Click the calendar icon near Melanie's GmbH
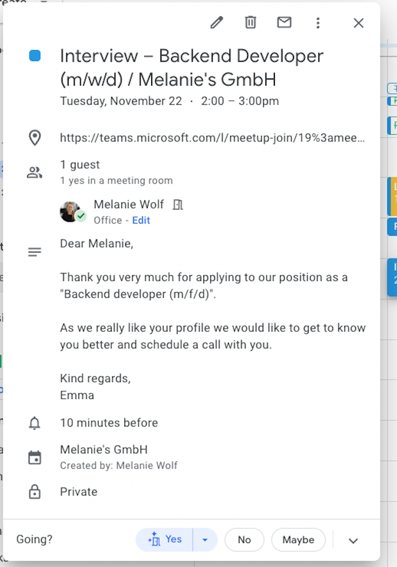 [x=34, y=458]
